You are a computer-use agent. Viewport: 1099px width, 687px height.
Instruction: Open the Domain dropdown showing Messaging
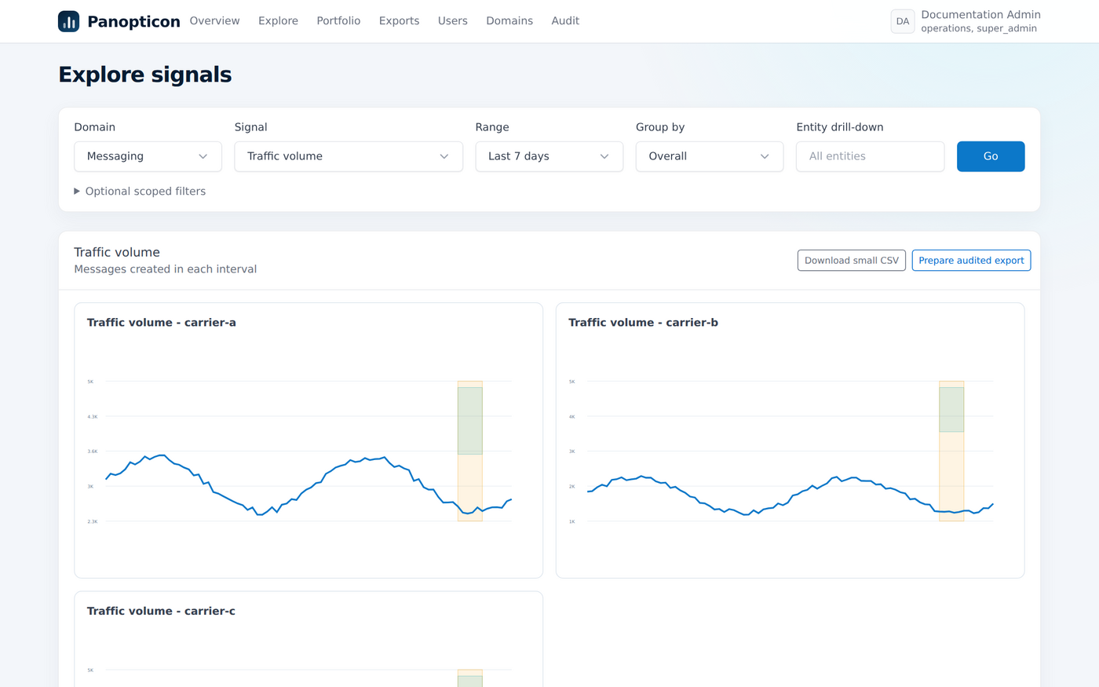148,156
